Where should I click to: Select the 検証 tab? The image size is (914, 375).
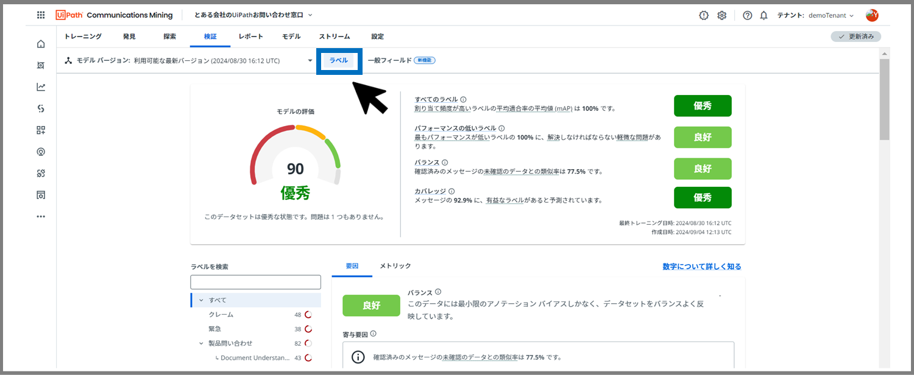[x=210, y=37]
